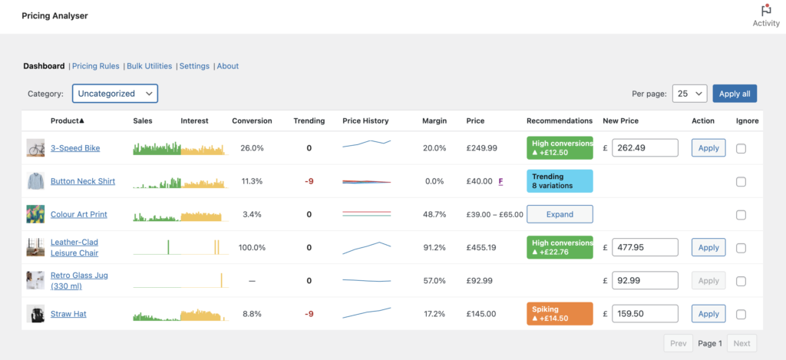Click the Colour Art Print thumbnail
This screenshot has width=786, height=360.
coord(35,214)
